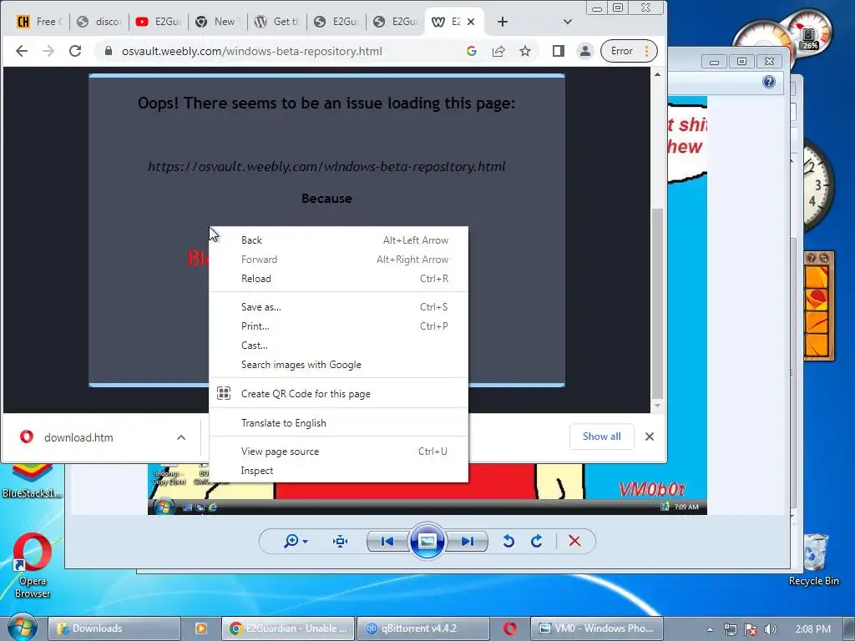Open Photo Viewer zoom magnifier dropdown
The height and width of the screenshot is (641, 855).
coord(296,541)
